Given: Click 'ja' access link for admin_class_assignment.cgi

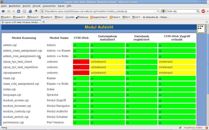Looking at the screenshot, I should pyautogui.click(x=160, y=51).
